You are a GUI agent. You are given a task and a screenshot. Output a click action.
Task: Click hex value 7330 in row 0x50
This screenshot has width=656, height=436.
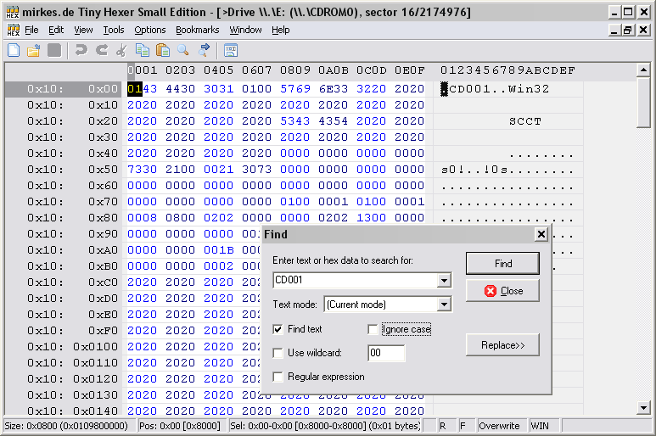(x=143, y=170)
